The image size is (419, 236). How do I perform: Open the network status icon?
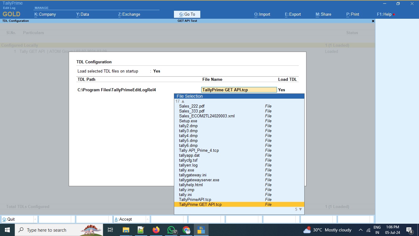click(368, 230)
